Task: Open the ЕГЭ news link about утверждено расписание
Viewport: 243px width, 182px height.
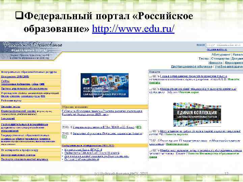Action: pyautogui.click(x=104, y=127)
